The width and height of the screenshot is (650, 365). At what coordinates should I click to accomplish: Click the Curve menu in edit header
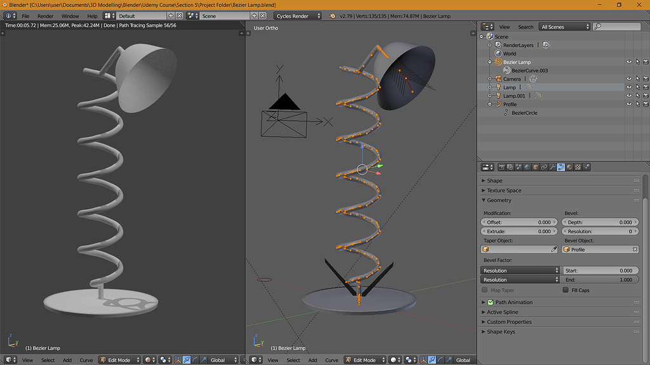(x=331, y=359)
